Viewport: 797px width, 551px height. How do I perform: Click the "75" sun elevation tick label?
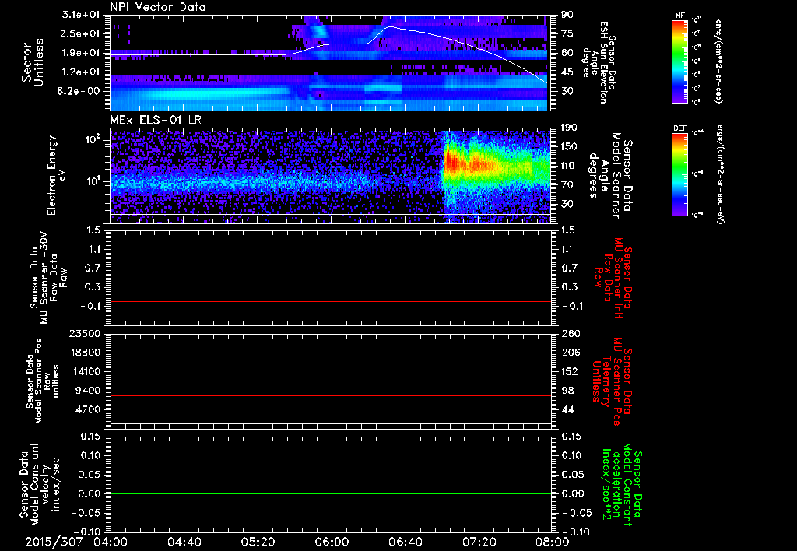tap(567, 33)
